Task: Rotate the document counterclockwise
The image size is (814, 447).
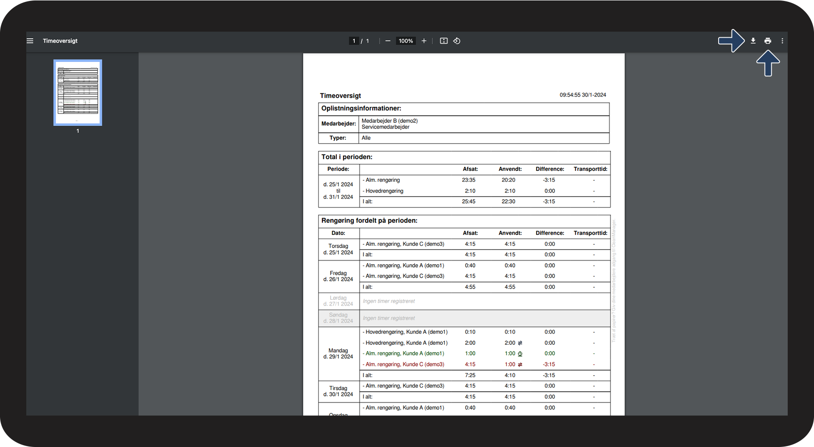Action: coord(457,41)
